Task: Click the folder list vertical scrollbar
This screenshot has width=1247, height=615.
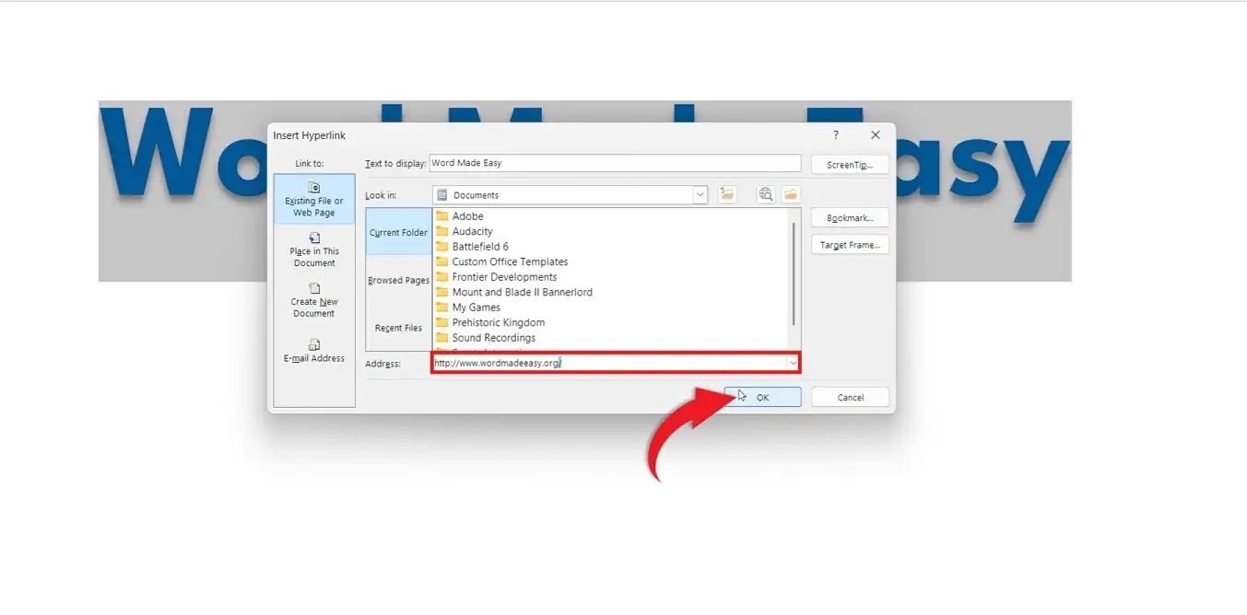Action: click(x=794, y=273)
